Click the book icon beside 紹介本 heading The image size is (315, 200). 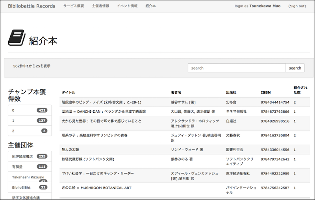tap(17, 38)
